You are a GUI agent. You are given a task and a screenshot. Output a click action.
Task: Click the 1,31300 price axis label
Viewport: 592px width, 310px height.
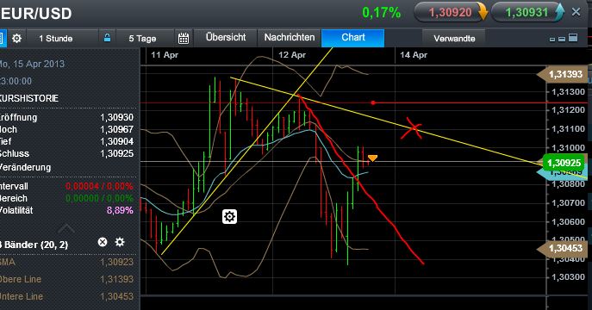(x=568, y=91)
